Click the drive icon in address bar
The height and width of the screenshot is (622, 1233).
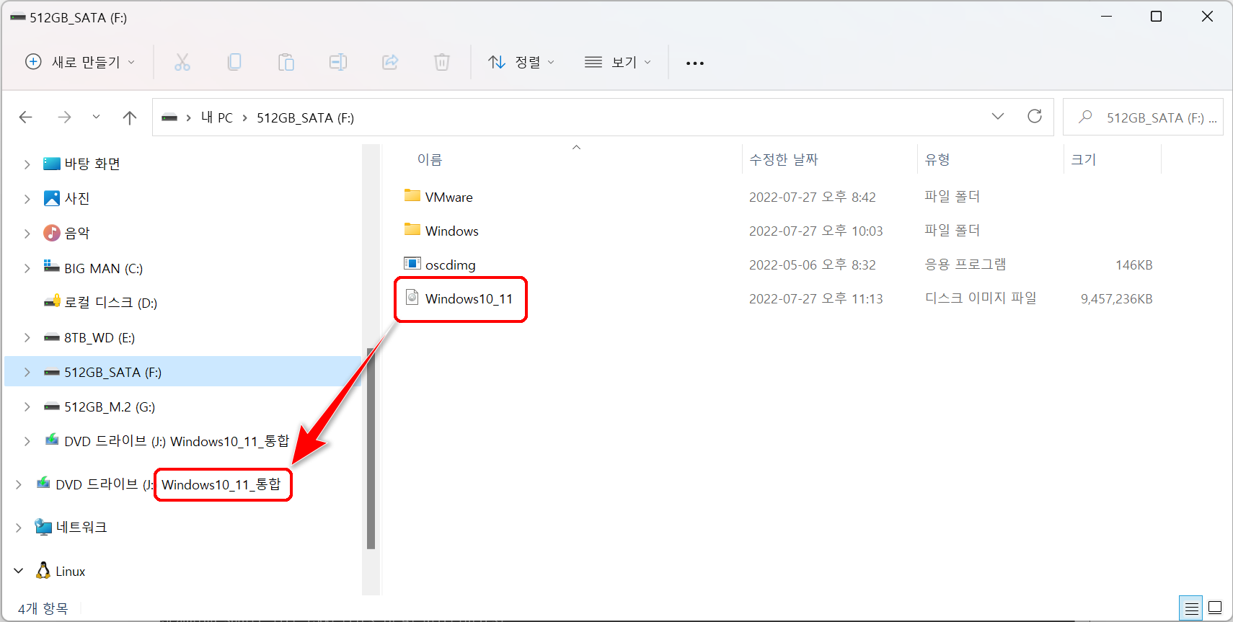tap(169, 117)
